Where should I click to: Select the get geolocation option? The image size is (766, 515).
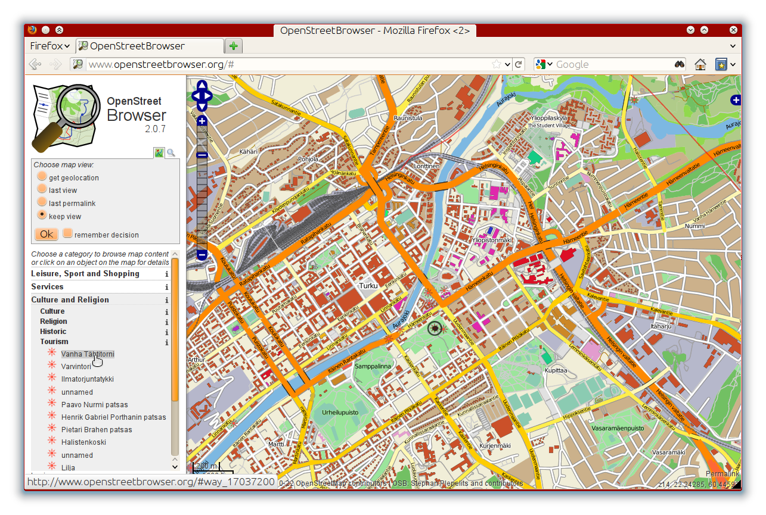[x=42, y=176]
